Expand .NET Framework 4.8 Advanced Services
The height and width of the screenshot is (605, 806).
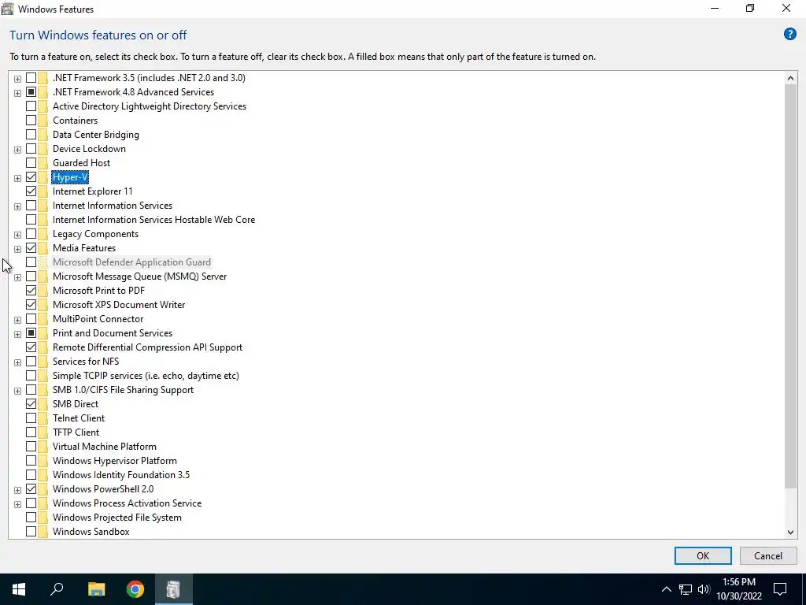(x=17, y=93)
